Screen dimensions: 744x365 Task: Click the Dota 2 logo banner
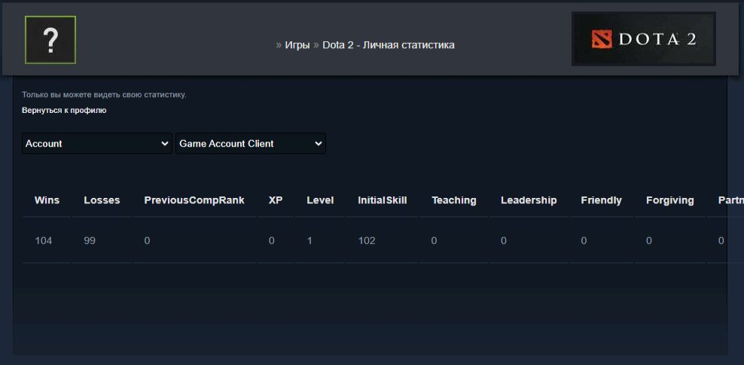coord(643,39)
